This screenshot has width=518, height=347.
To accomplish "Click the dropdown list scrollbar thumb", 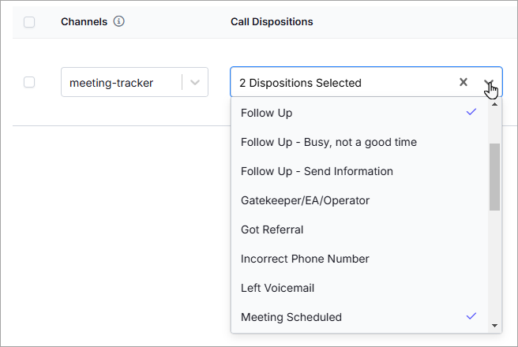I will [x=494, y=177].
